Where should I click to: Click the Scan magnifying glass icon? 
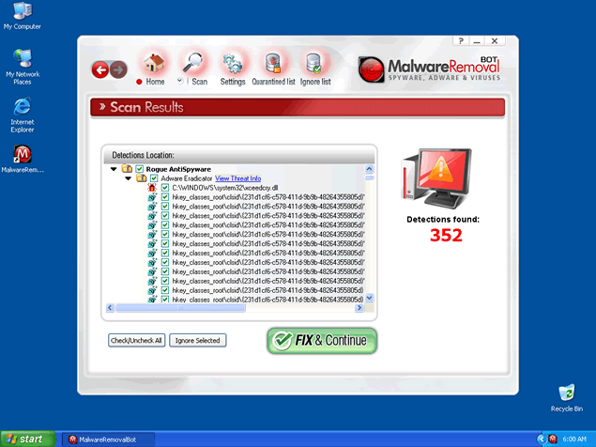pyautogui.click(x=194, y=65)
